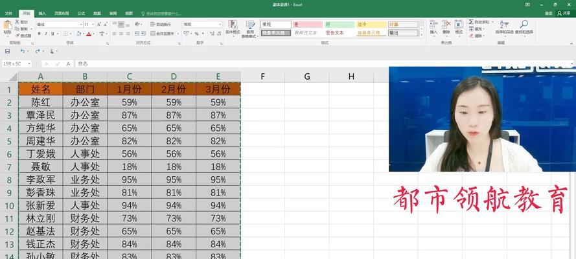Open Format as Table (套用表格格式)

point(251,29)
